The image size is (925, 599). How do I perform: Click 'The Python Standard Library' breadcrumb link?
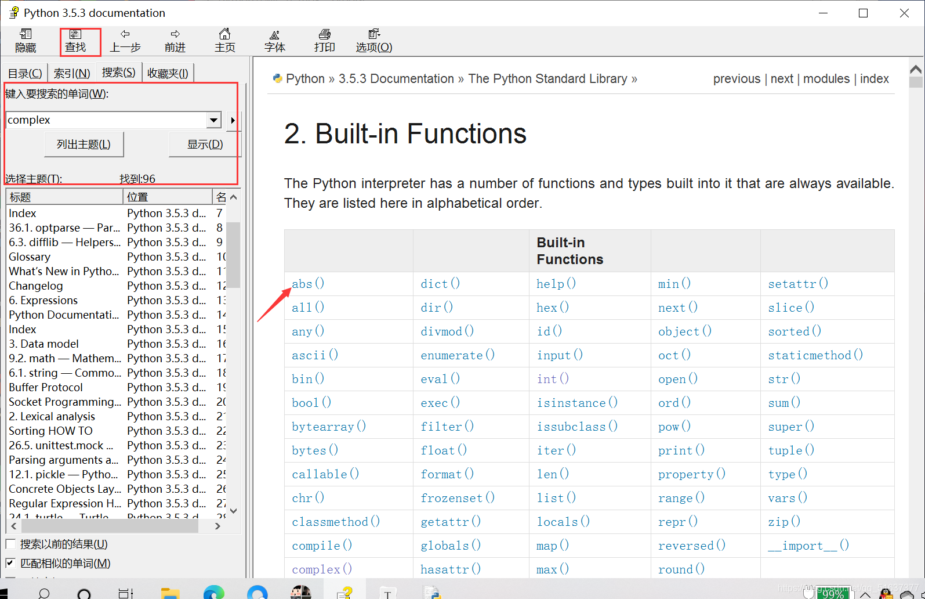coord(547,78)
